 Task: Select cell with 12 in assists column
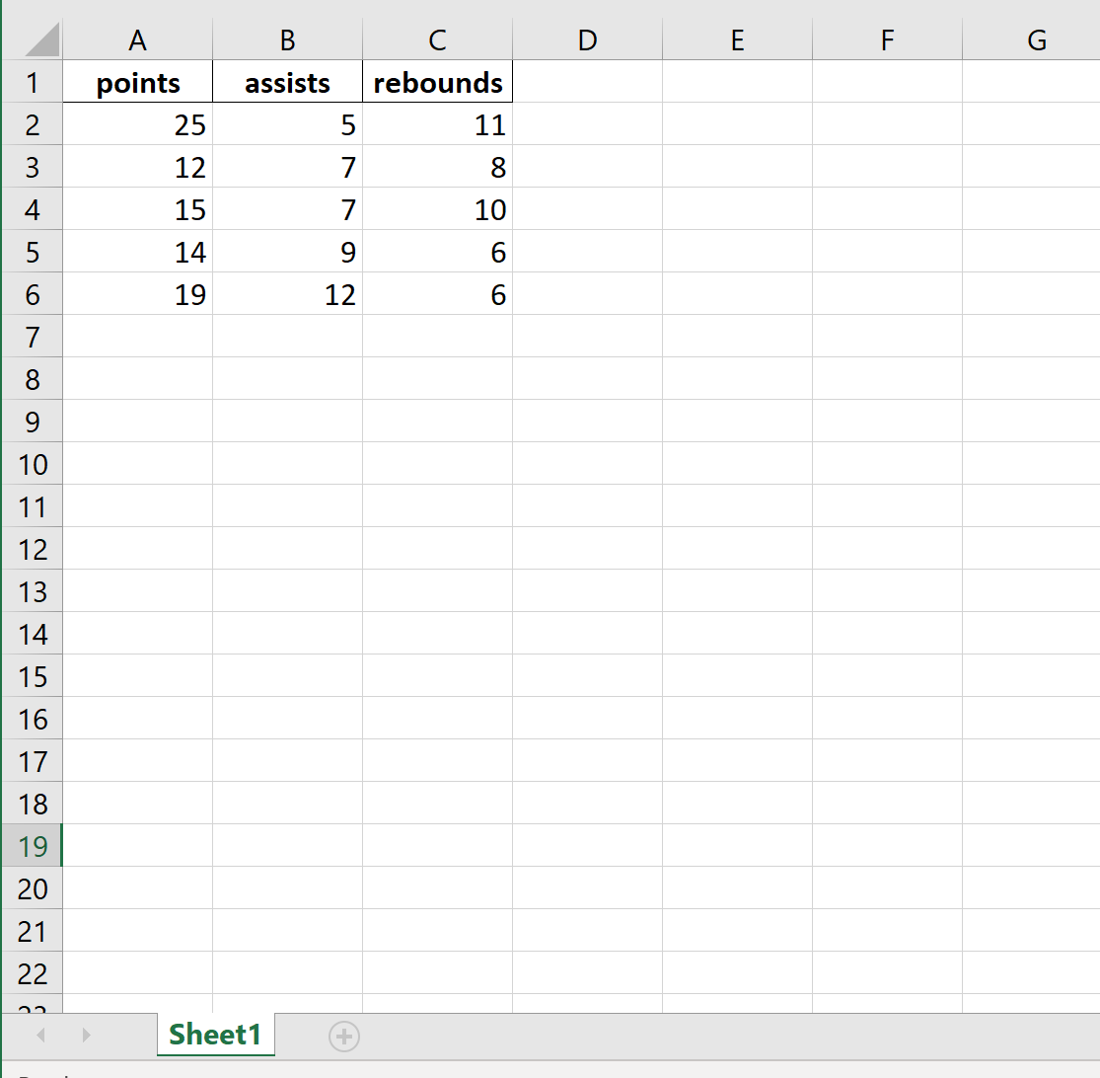click(288, 294)
